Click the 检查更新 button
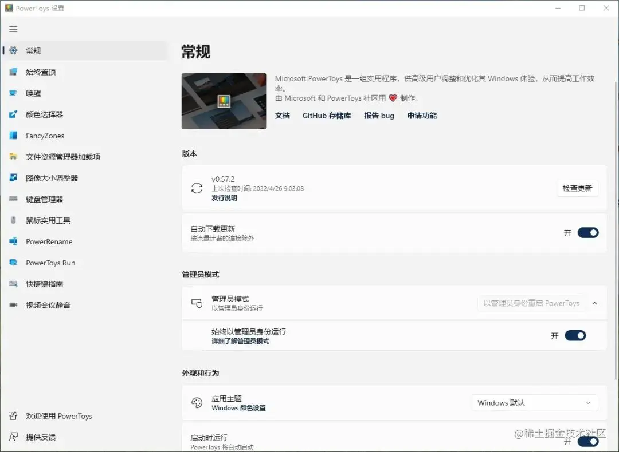 (x=578, y=188)
